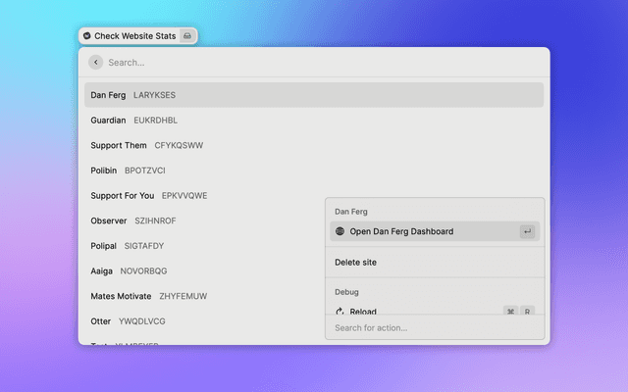
Task: Click the extension icon left of Check Website Stats
Action: 87,36
